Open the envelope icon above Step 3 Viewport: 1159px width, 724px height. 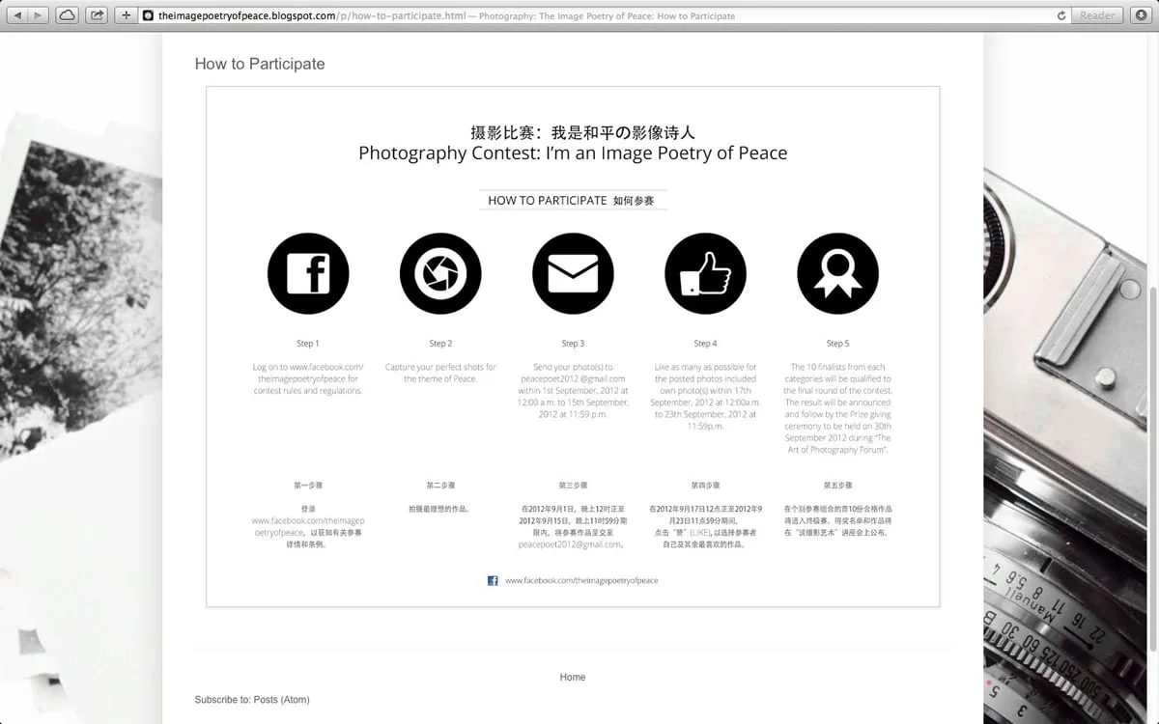point(572,272)
